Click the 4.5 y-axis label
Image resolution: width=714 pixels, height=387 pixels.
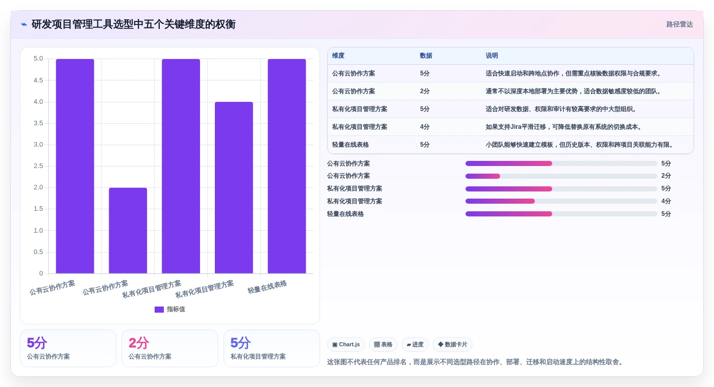(38, 80)
